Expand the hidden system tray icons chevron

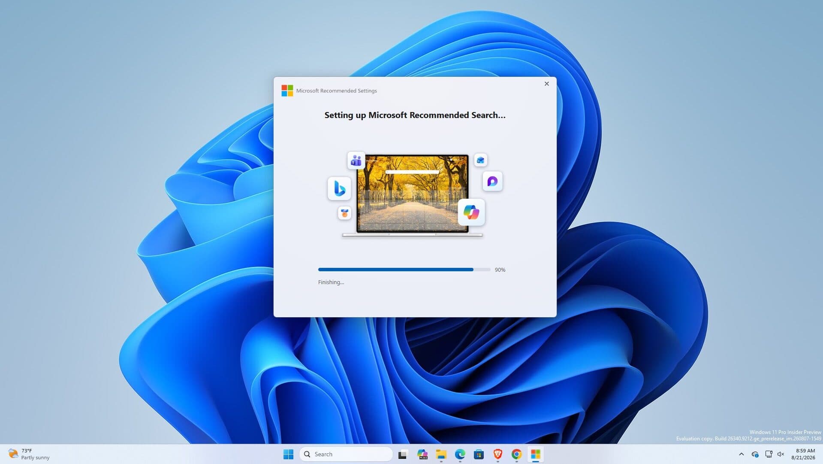click(742, 454)
